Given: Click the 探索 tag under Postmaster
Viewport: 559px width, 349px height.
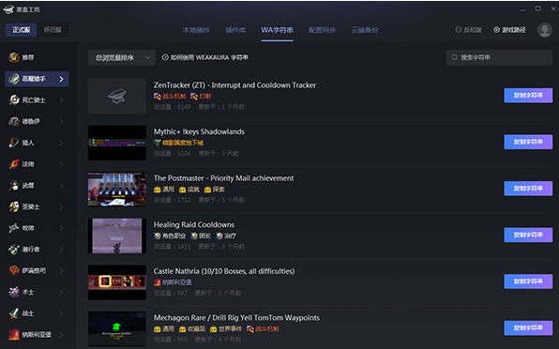Looking at the screenshot, I should [x=214, y=190].
